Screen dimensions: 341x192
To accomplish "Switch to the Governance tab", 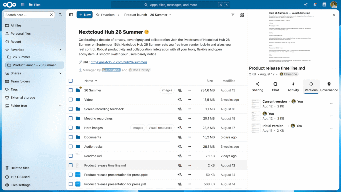I will click(329, 87).
